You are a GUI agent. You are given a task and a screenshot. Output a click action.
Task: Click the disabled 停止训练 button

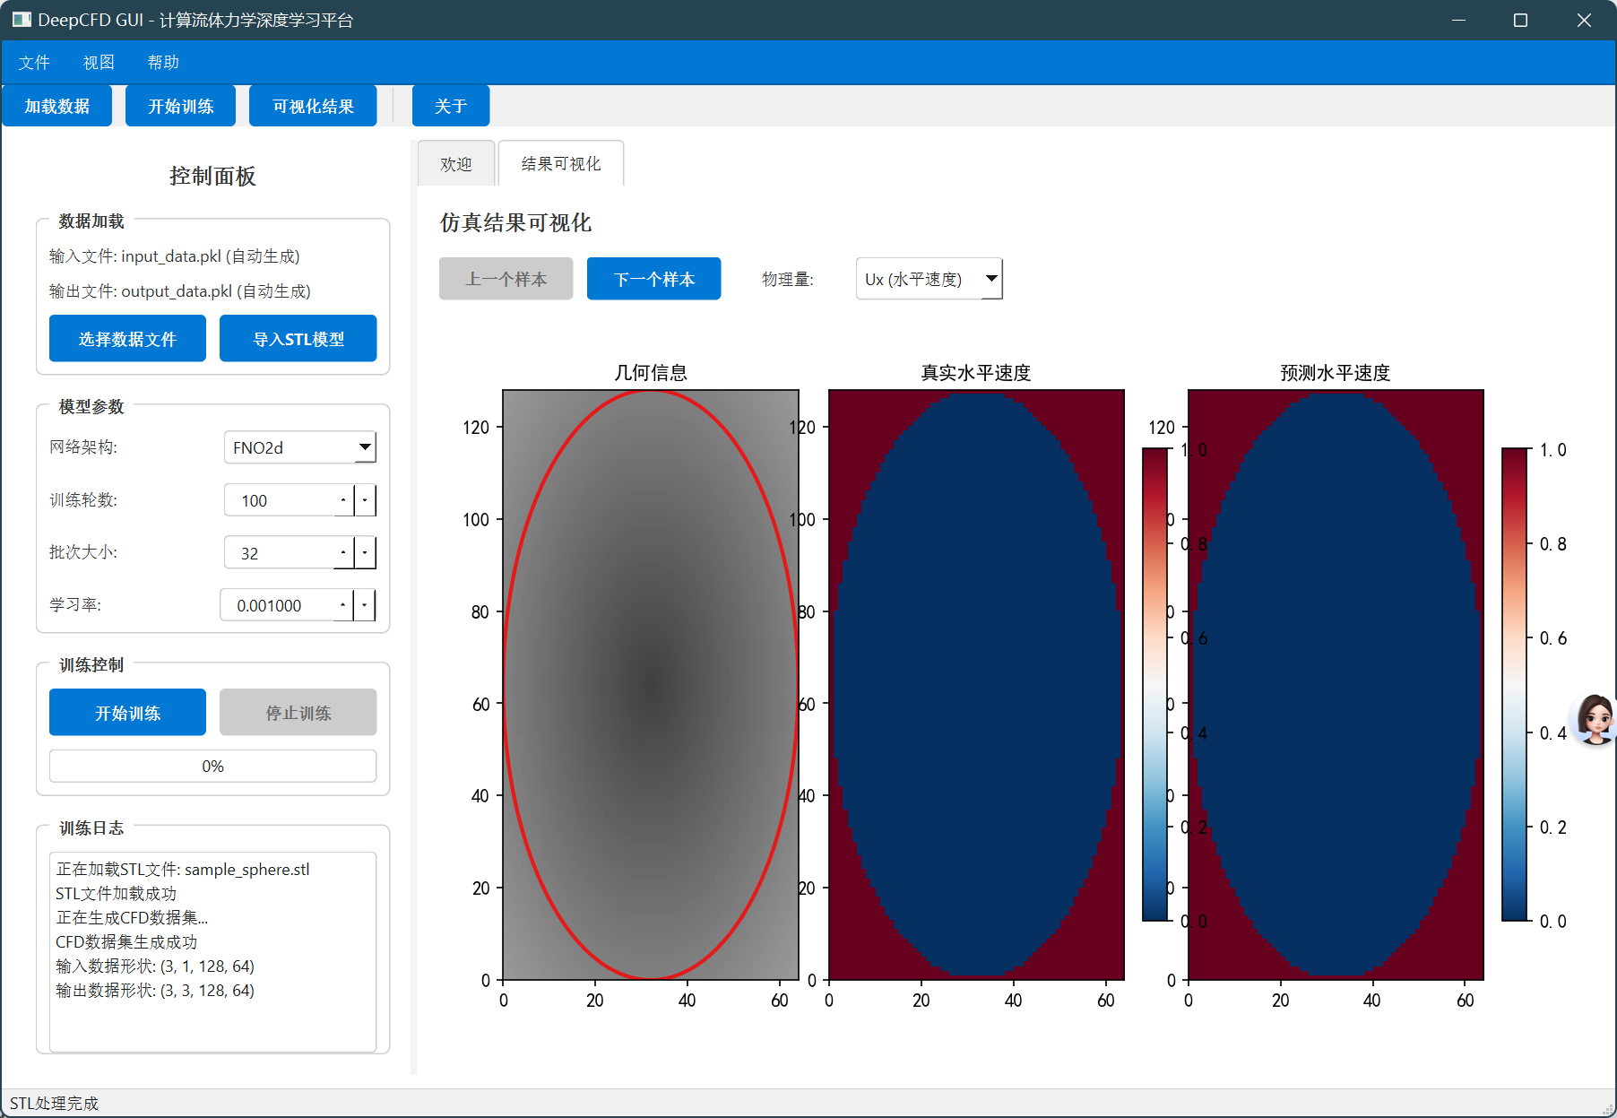297,712
